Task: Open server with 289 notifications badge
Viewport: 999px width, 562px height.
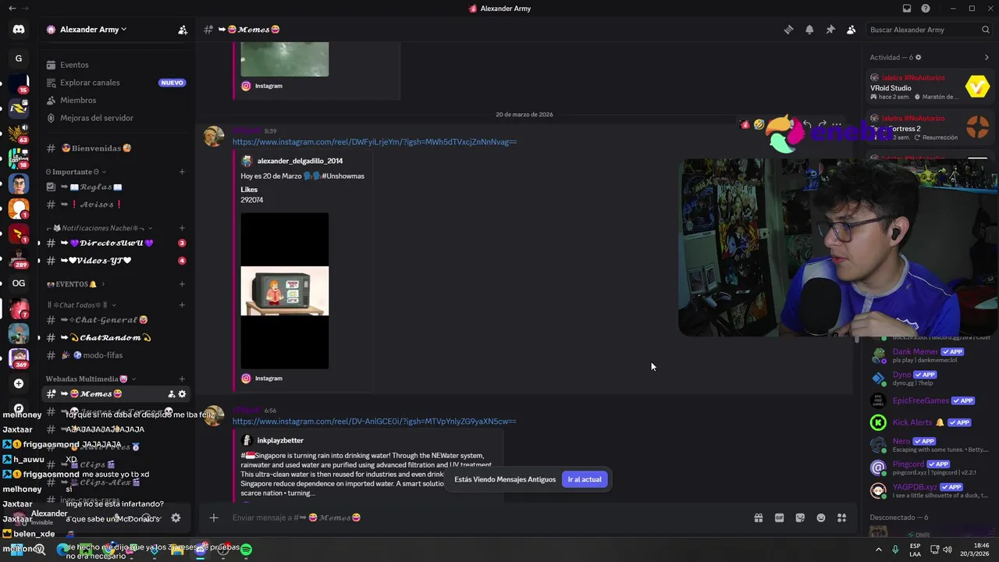Action: [x=19, y=258]
